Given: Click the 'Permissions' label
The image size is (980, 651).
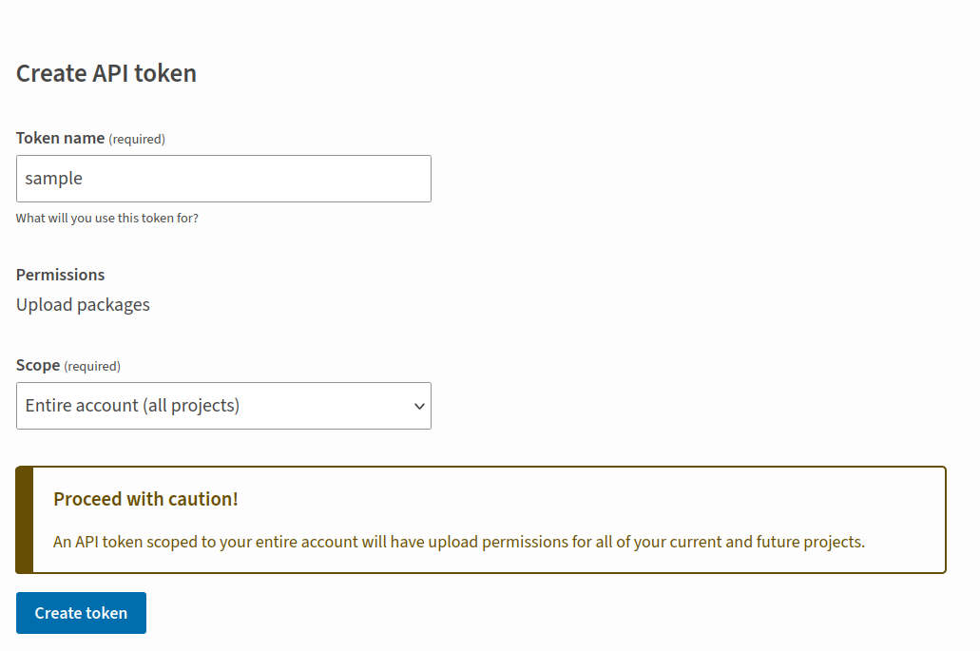Looking at the screenshot, I should coord(60,275).
